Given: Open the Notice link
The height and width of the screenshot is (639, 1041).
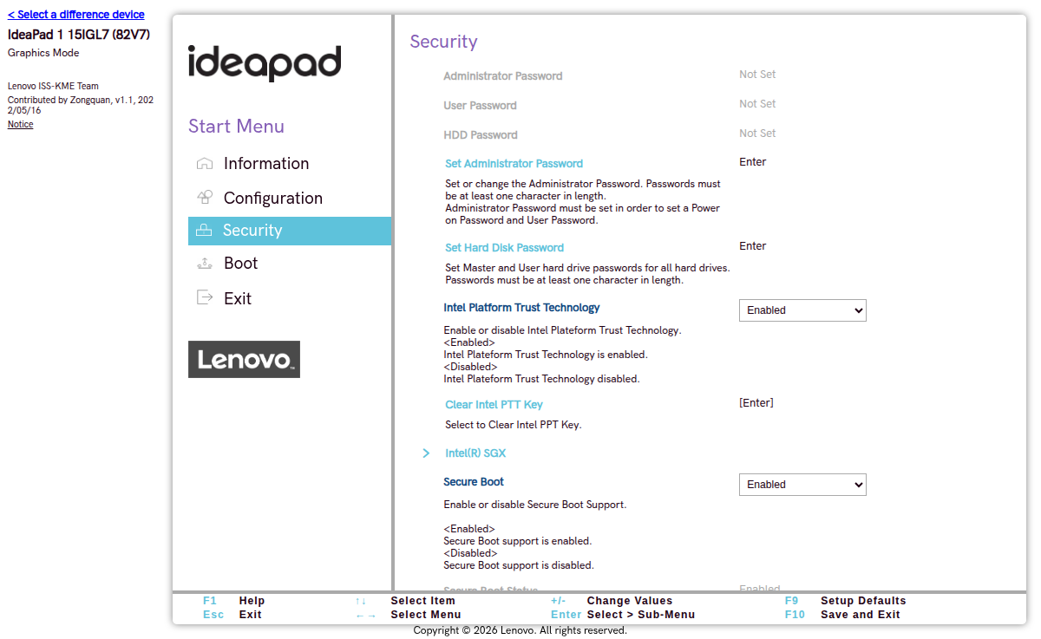Looking at the screenshot, I should (x=21, y=124).
